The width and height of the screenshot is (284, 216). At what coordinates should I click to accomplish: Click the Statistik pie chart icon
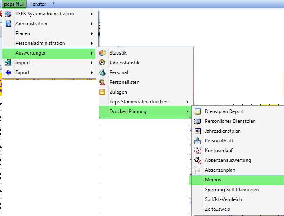point(102,53)
